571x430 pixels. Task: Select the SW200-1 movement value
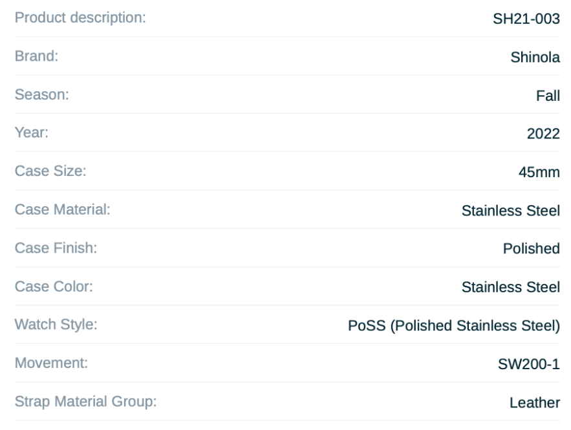coord(529,364)
